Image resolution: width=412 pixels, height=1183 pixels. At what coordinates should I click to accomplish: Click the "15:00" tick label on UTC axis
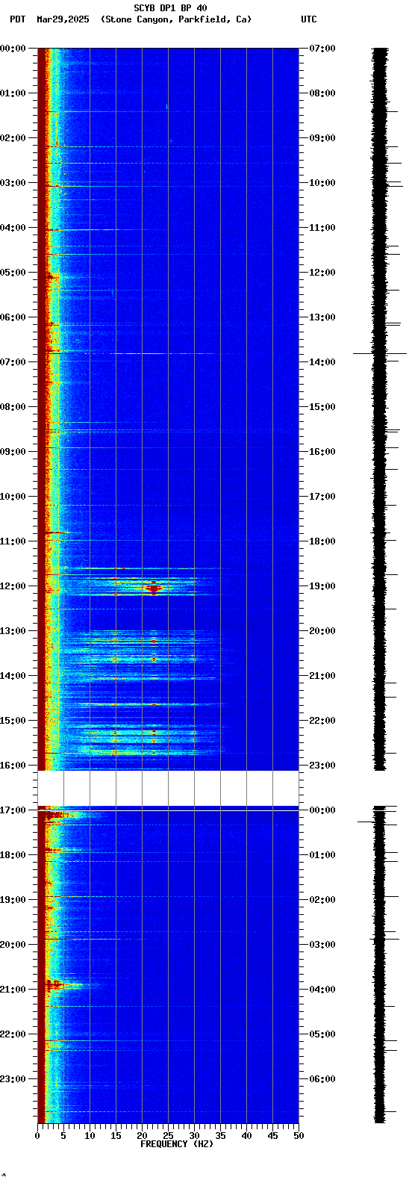(322, 407)
